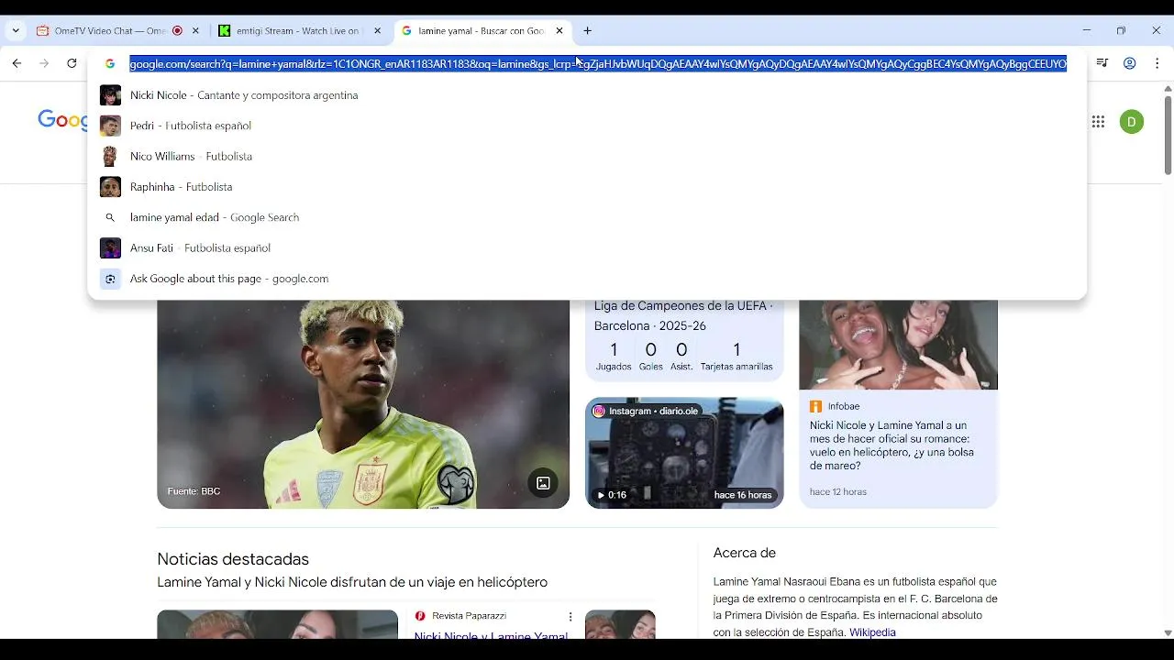Click the Google Lens icon by 'Ask Google'
Screen dimensions: 1174x660
pos(110,279)
